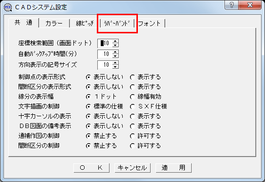The width and height of the screenshot is (265, 182).
Task: Switch to the カラー tab
Action: pos(54,24)
